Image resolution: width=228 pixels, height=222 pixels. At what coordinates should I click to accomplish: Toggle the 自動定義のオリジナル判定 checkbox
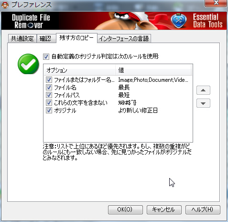click(46, 56)
